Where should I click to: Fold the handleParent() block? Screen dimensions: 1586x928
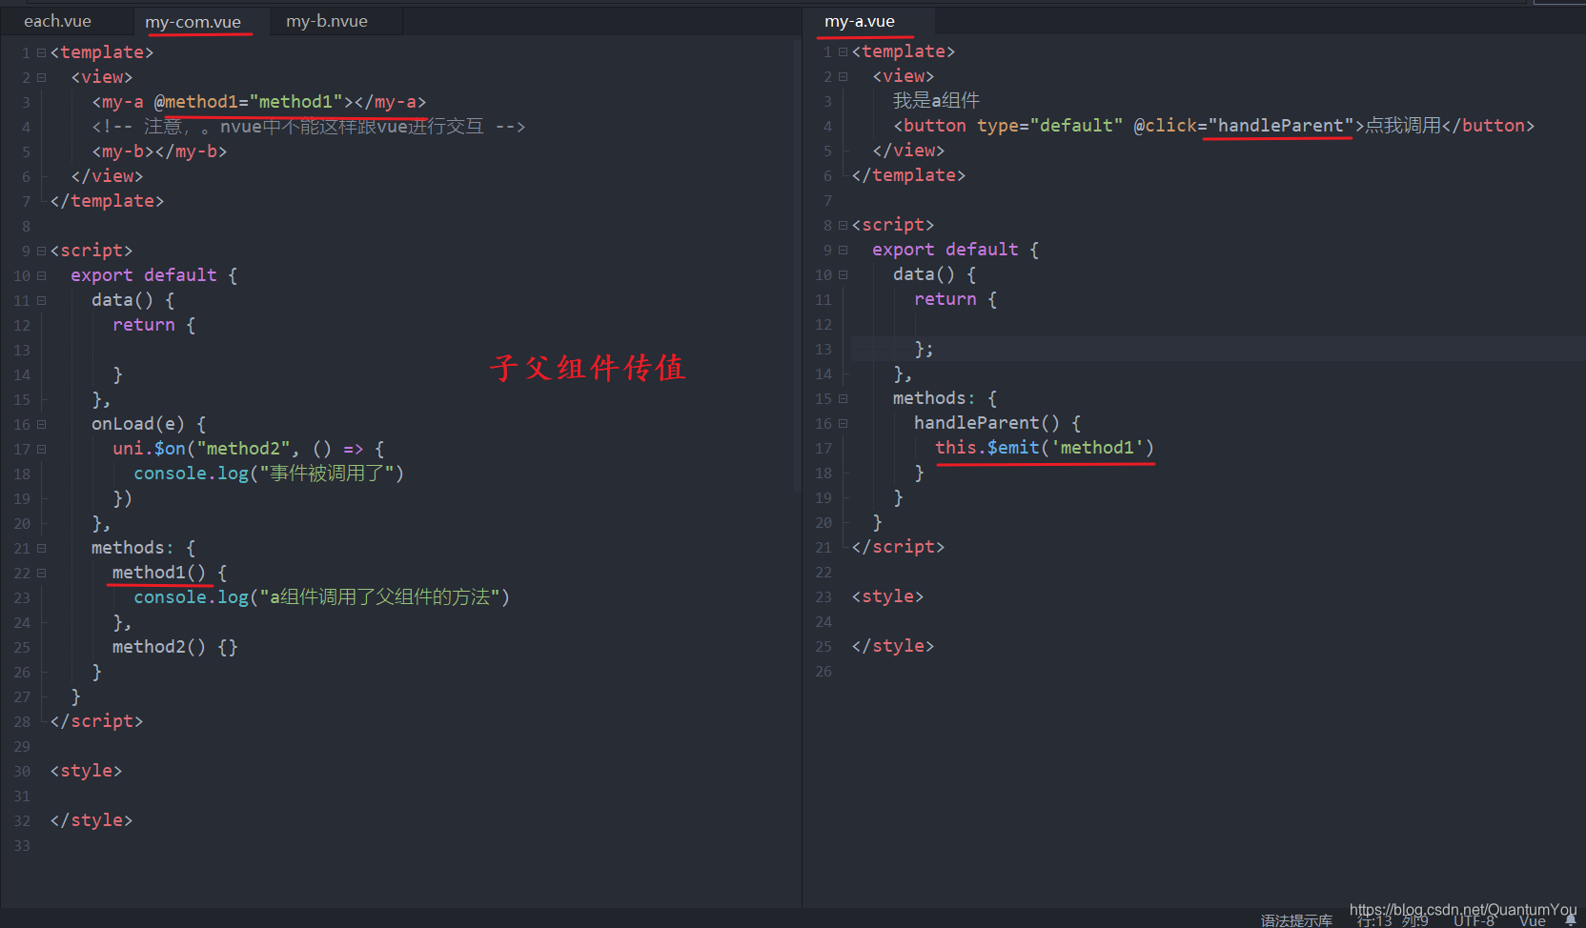(x=843, y=424)
